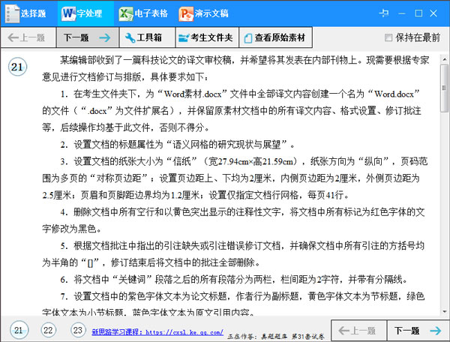Minimize the exam window
Image resolution: width=450 pixels, height=342 pixels.
[x=402, y=13]
